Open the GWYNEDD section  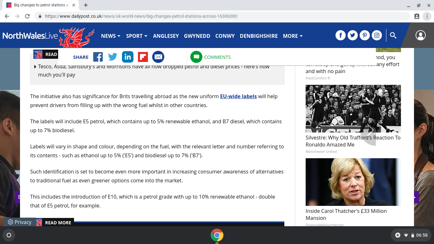(197, 36)
